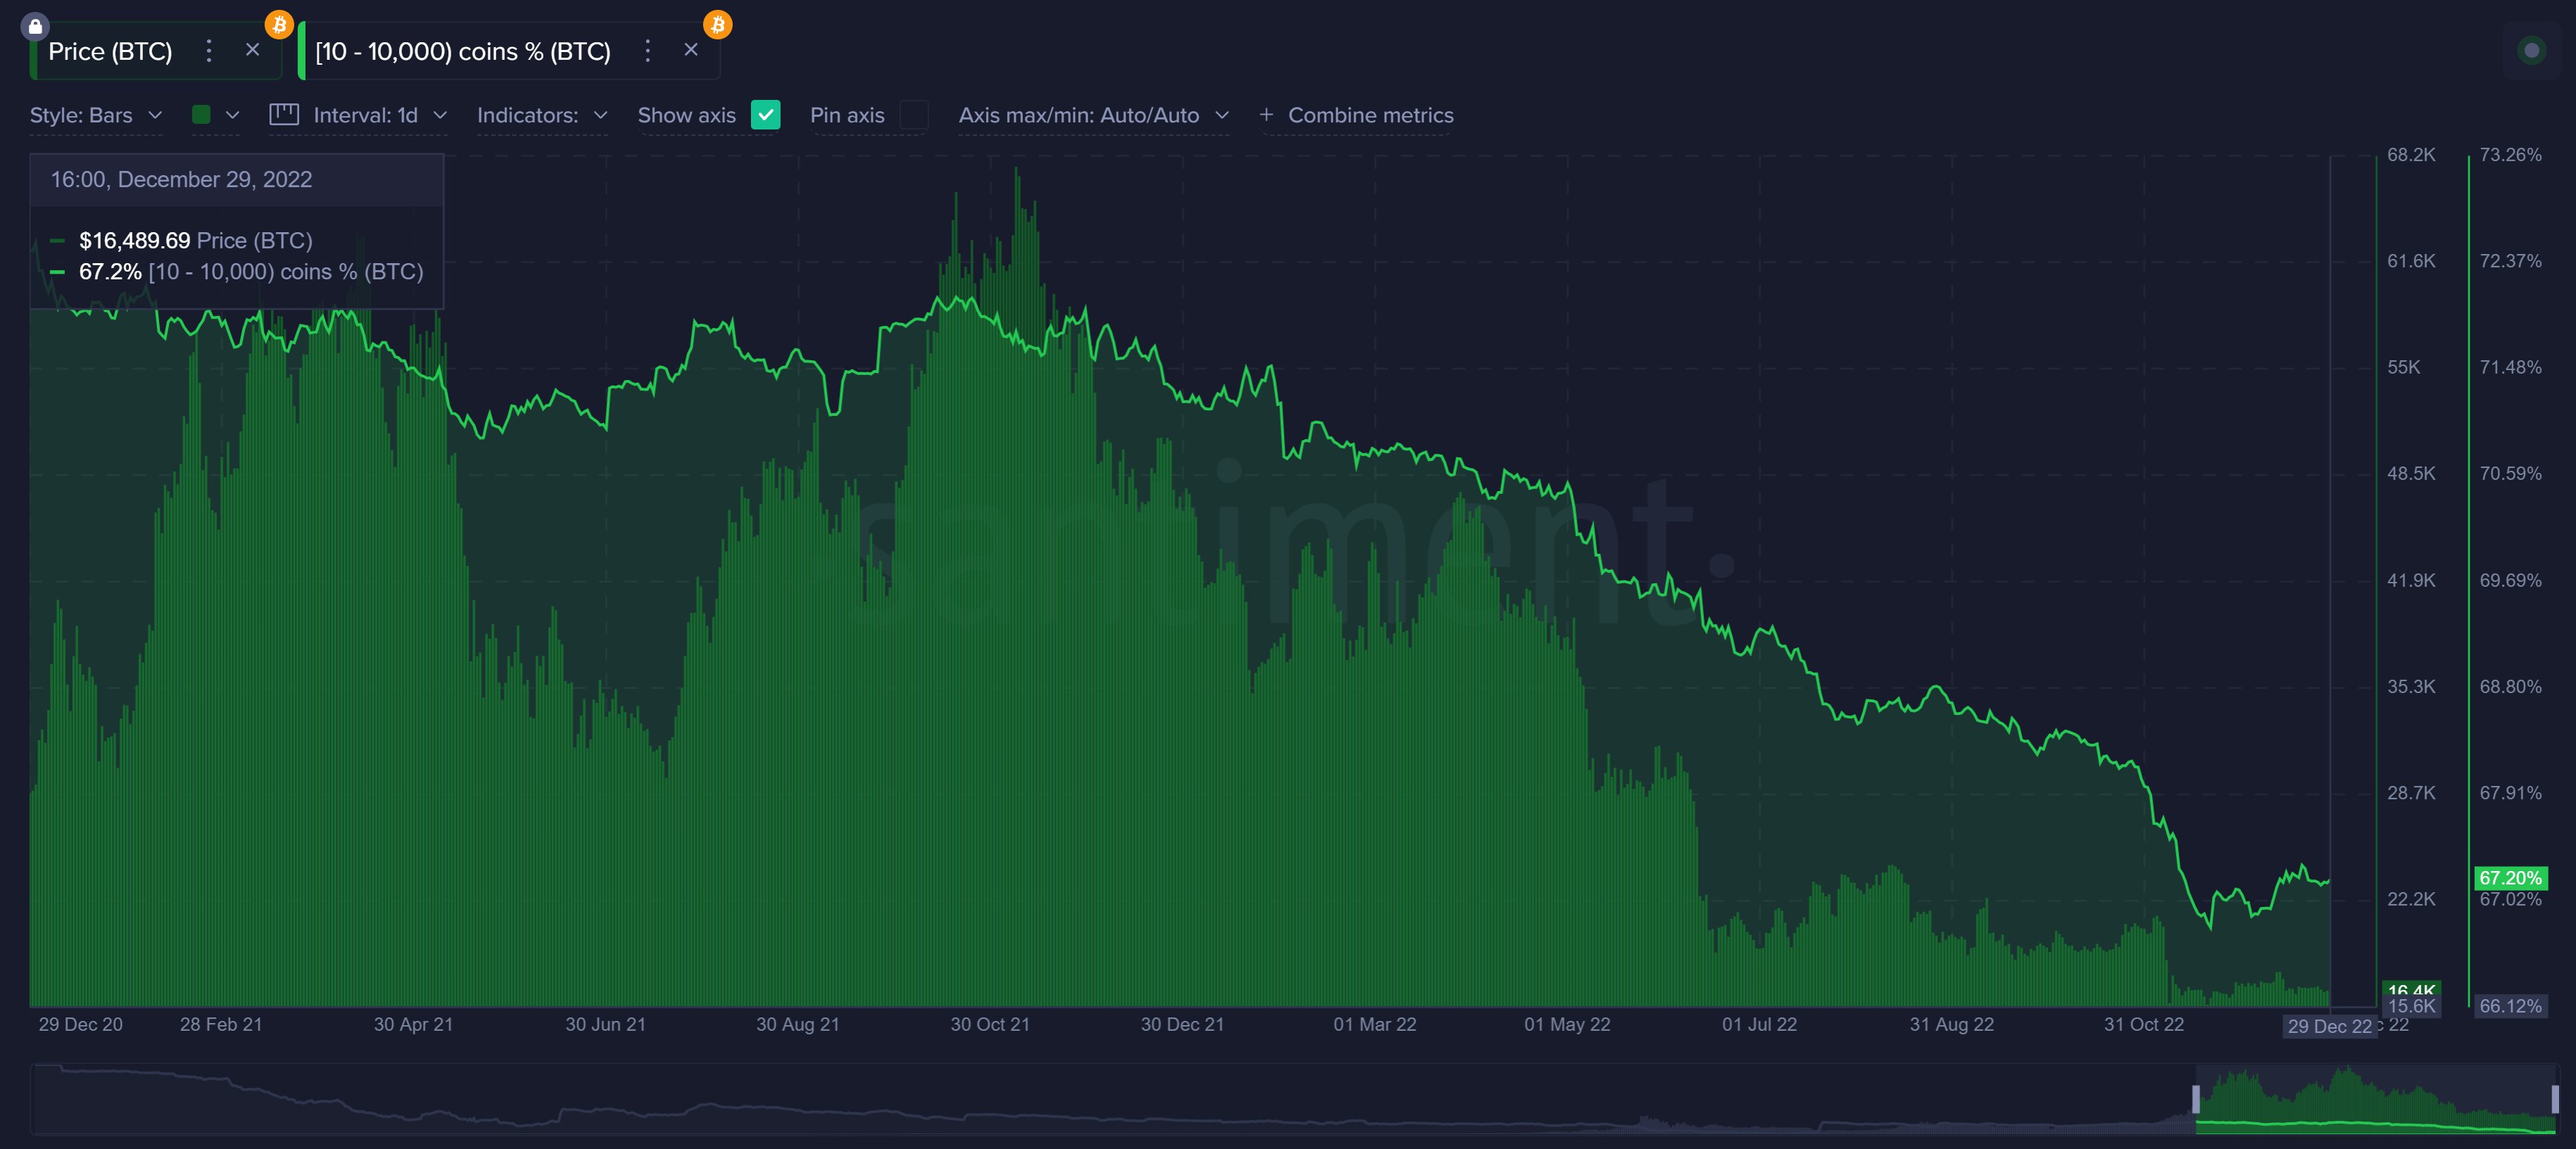This screenshot has height=1149, width=2576.
Task: Click the 01 May 22 date label
Action: tap(1567, 1024)
